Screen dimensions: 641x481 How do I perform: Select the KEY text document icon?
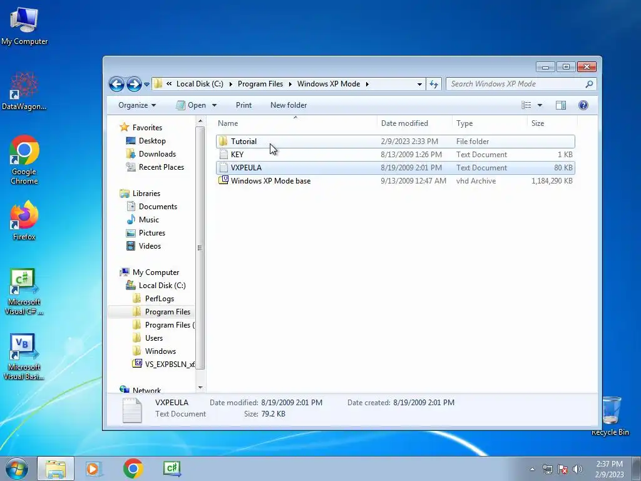coord(223,155)
